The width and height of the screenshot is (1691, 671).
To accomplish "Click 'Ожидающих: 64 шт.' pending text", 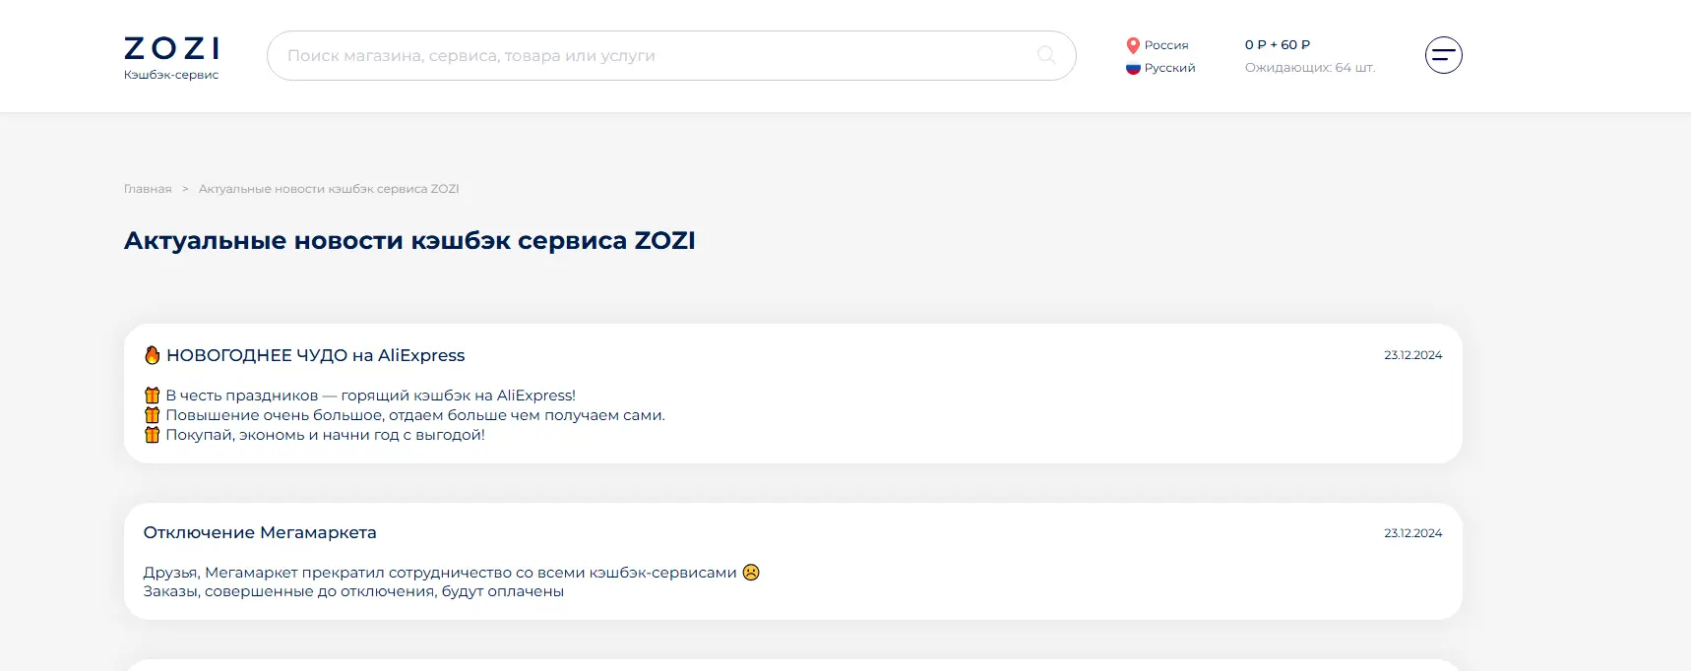I will point(1310,68).
